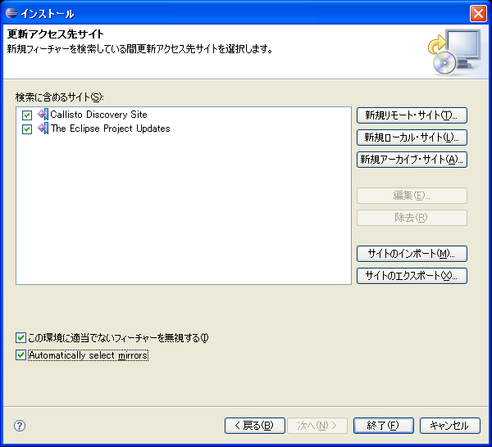Select the Callisto Discovery Site entry label
492x447 pixels.
[x=98, y=115]
